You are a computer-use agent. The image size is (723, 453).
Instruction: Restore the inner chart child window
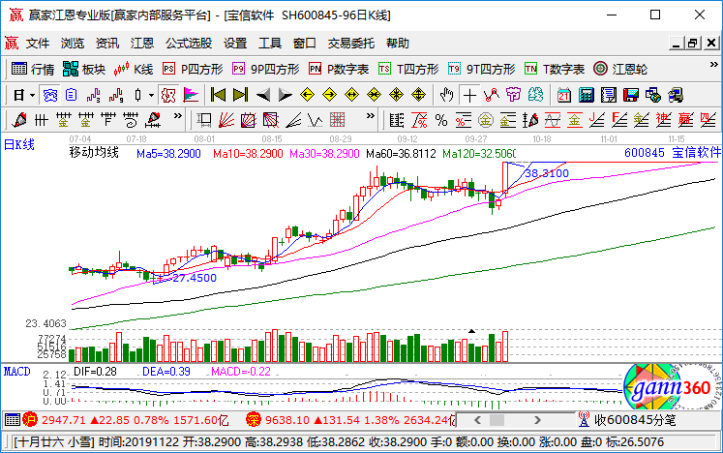point(693,44)
